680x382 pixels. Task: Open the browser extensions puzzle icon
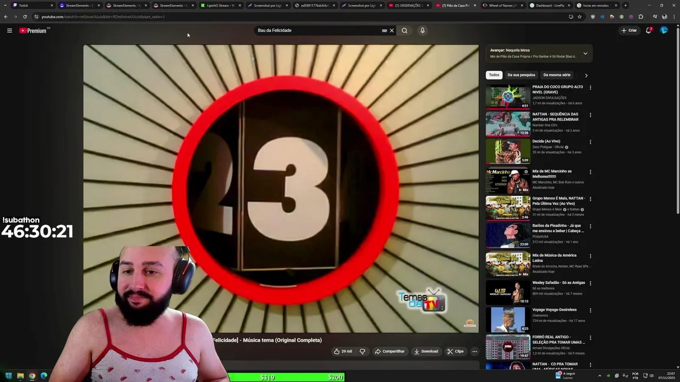point(641,16)
